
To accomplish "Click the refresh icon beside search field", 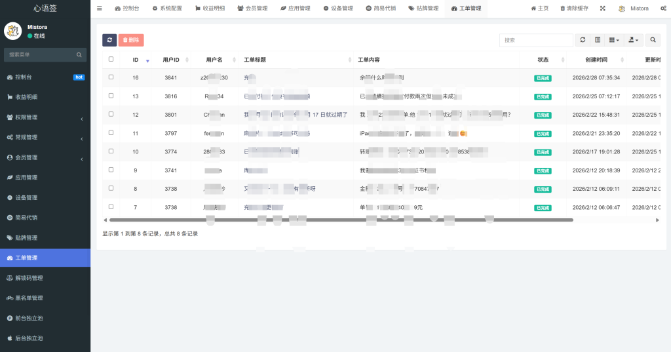I will click(x=583, y=40).
